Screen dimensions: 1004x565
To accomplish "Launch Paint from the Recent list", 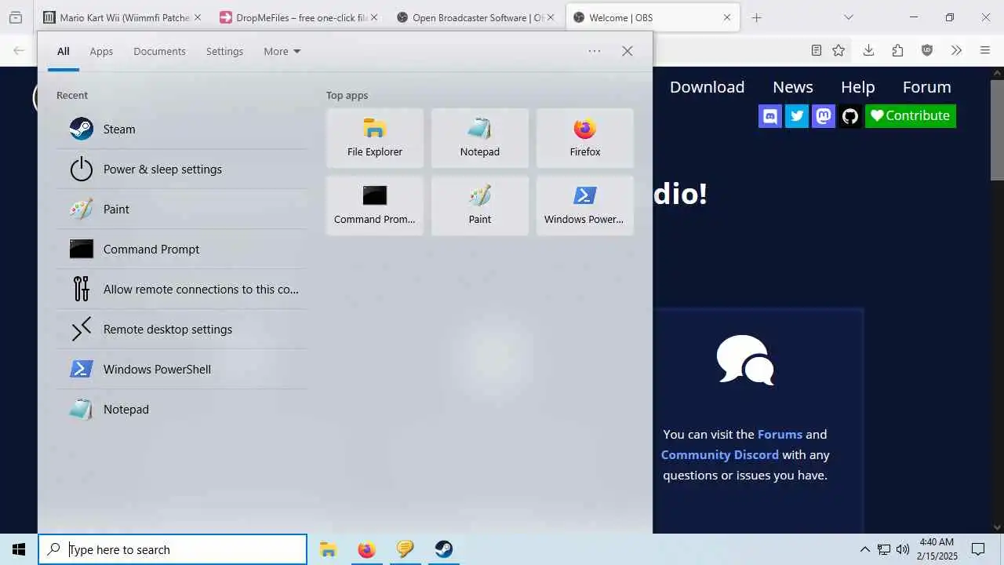I will (181, 210).
